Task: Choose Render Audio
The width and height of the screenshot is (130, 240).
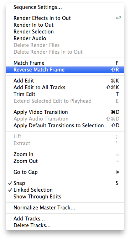Action: pos(65,38)
